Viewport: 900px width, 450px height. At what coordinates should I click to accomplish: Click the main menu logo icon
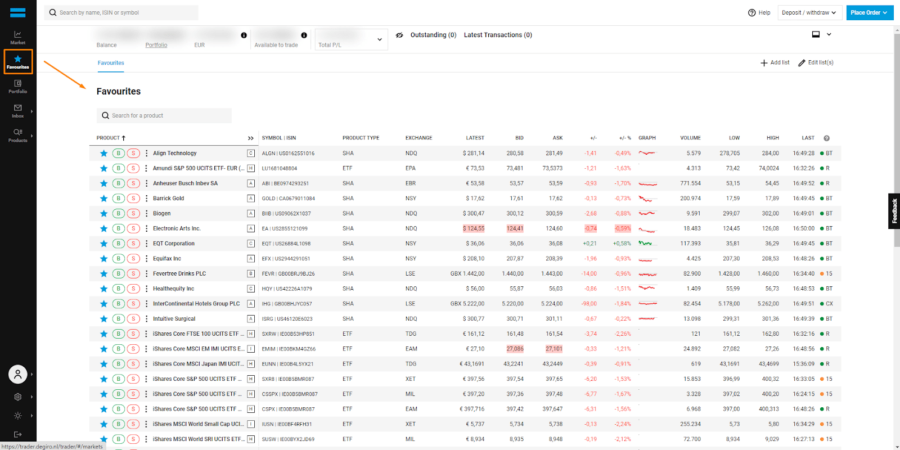coord(18,12)
